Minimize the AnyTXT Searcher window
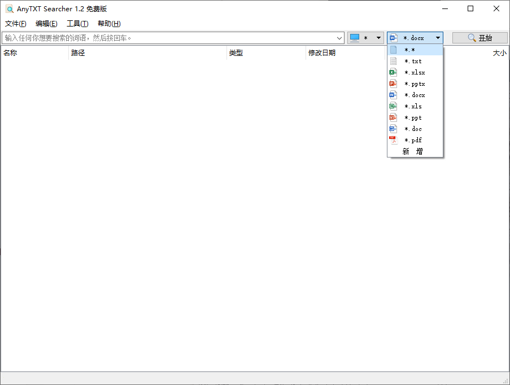The width and height of the screenshot is (510, 385). (445, 9)
